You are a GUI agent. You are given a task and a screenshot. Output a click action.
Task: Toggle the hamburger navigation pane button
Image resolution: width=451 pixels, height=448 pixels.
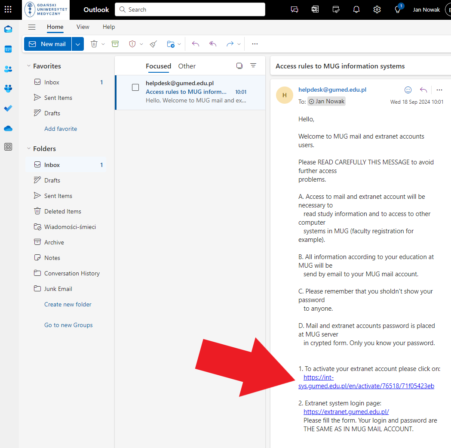click(x=32, y=27)
